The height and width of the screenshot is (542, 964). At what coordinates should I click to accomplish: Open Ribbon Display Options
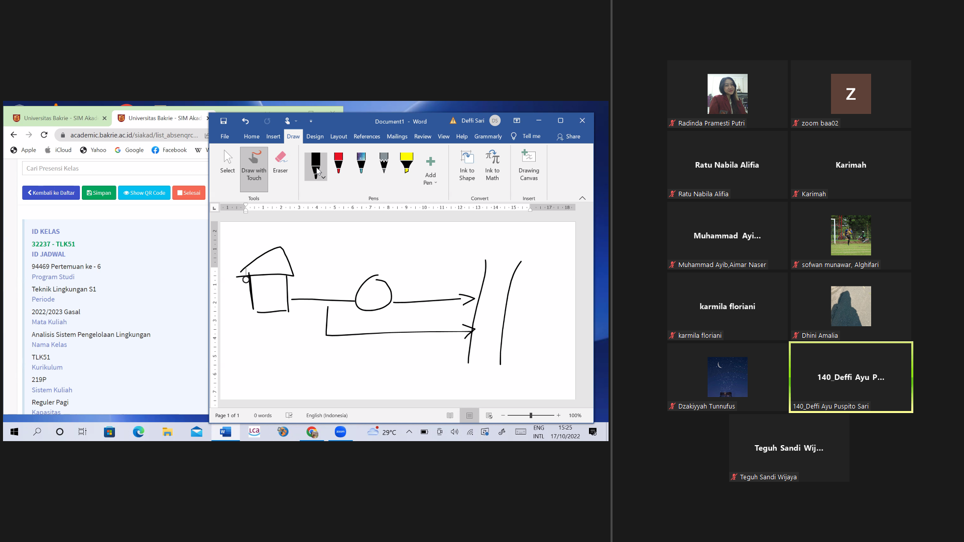pos(517,121)
